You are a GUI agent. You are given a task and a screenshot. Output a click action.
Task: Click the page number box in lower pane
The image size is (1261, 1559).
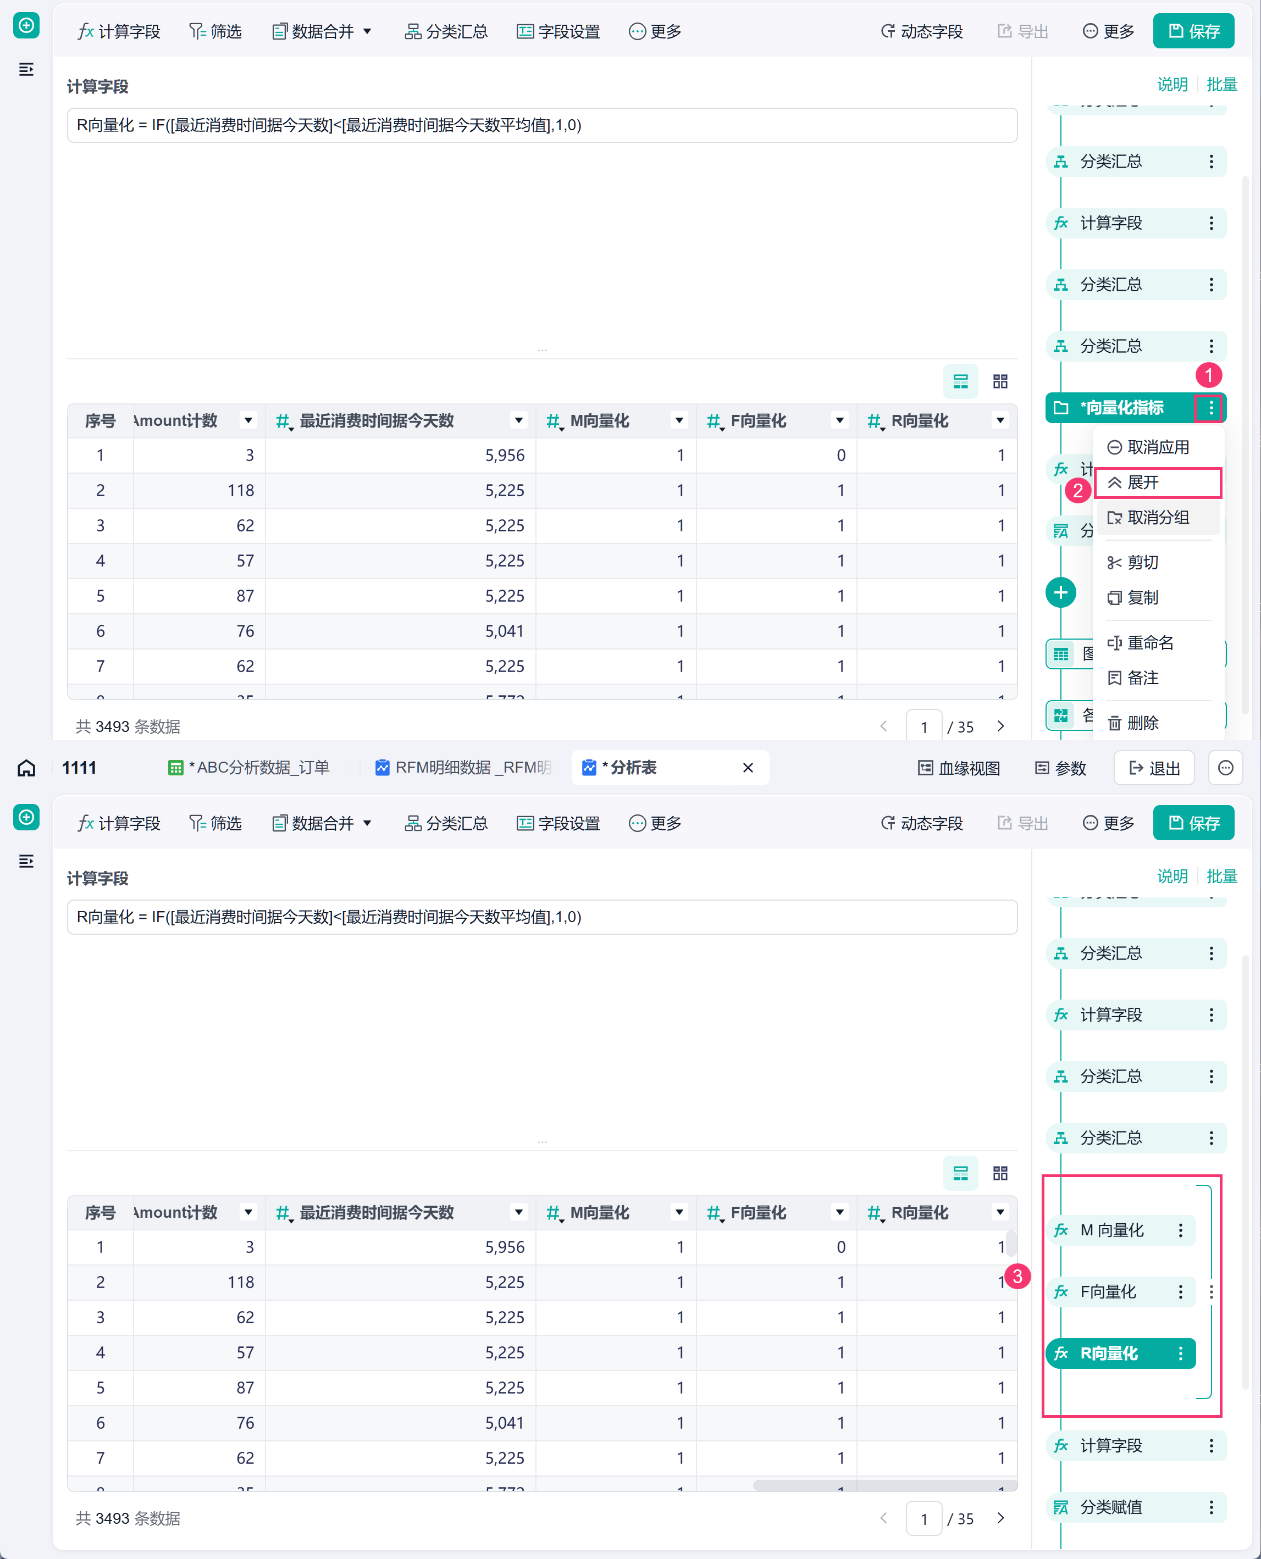coord(924,1518)
